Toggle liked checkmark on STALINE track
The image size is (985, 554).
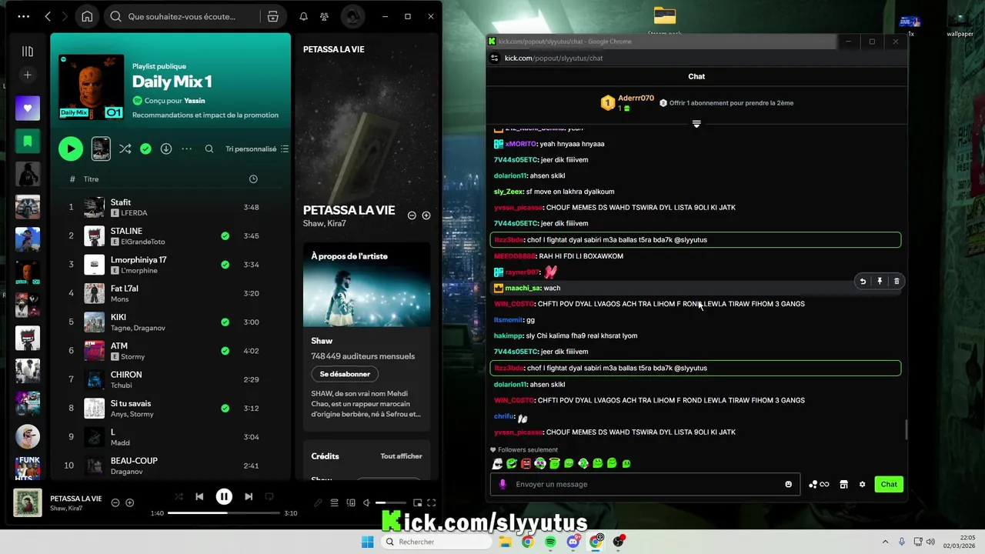coord(225,235)
